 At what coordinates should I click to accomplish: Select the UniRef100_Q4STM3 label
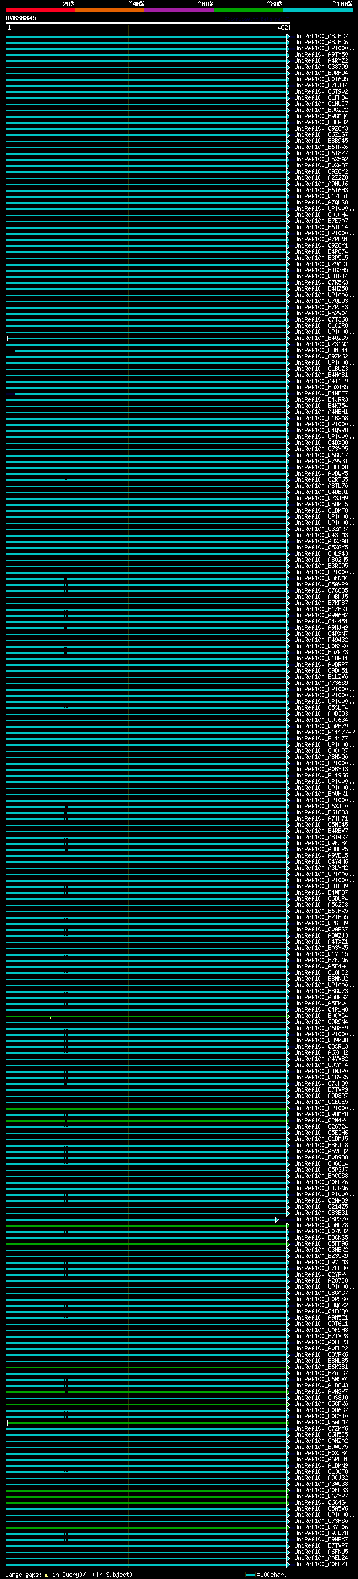(x=321, y=535)
